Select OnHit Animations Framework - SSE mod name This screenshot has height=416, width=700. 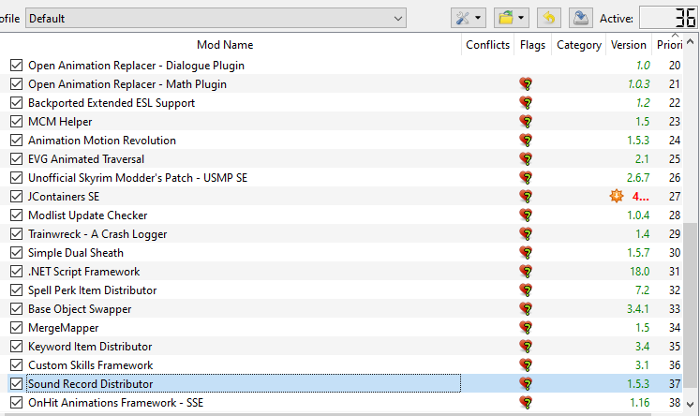click(115, 403)
